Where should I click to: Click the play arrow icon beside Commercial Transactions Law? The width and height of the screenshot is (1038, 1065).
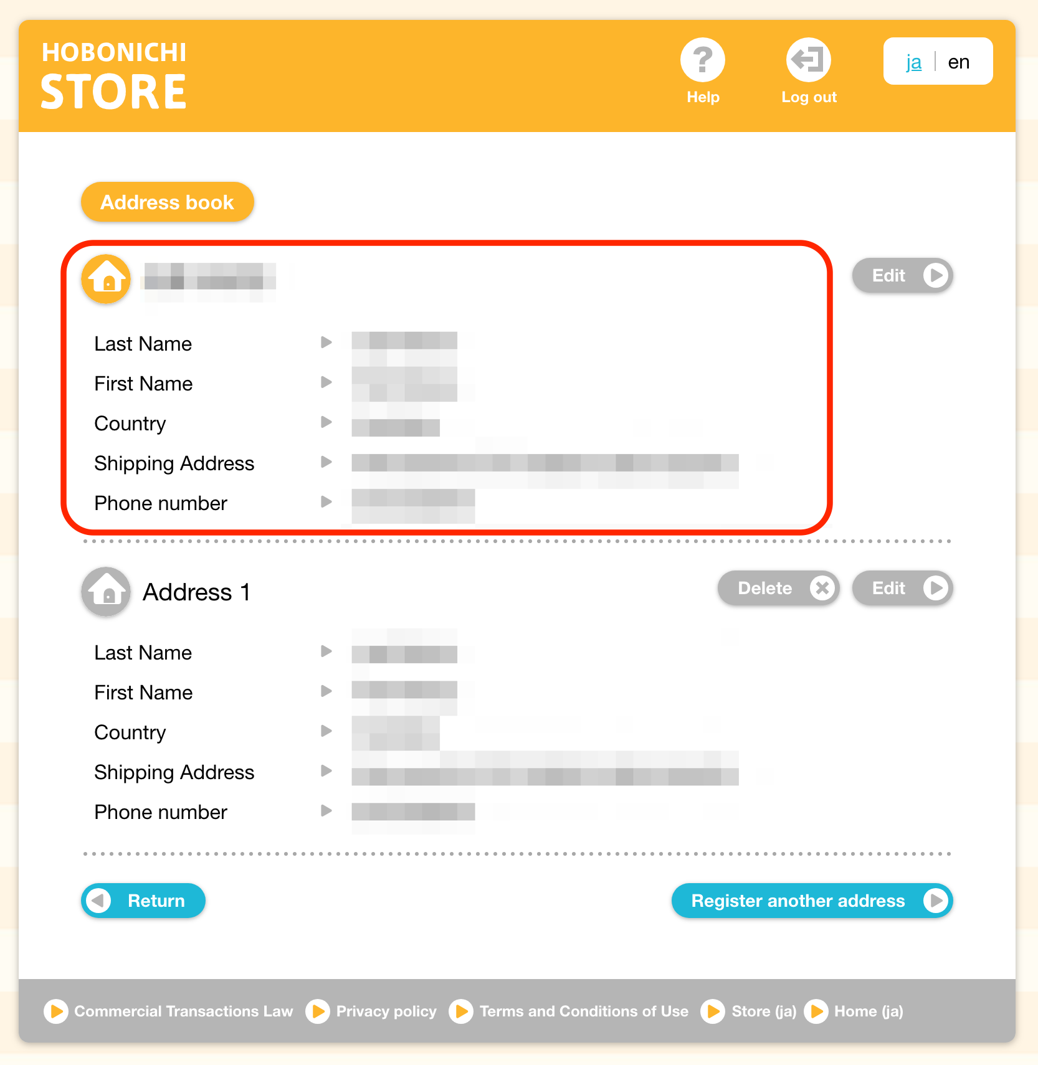click(56, 1011)
